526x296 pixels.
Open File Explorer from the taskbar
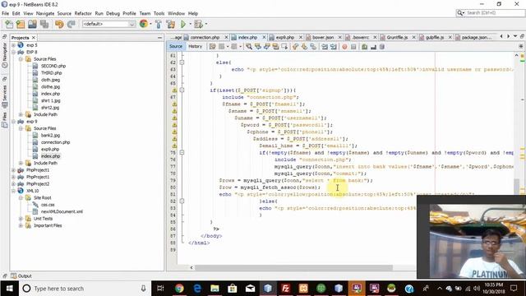[215, 289]
